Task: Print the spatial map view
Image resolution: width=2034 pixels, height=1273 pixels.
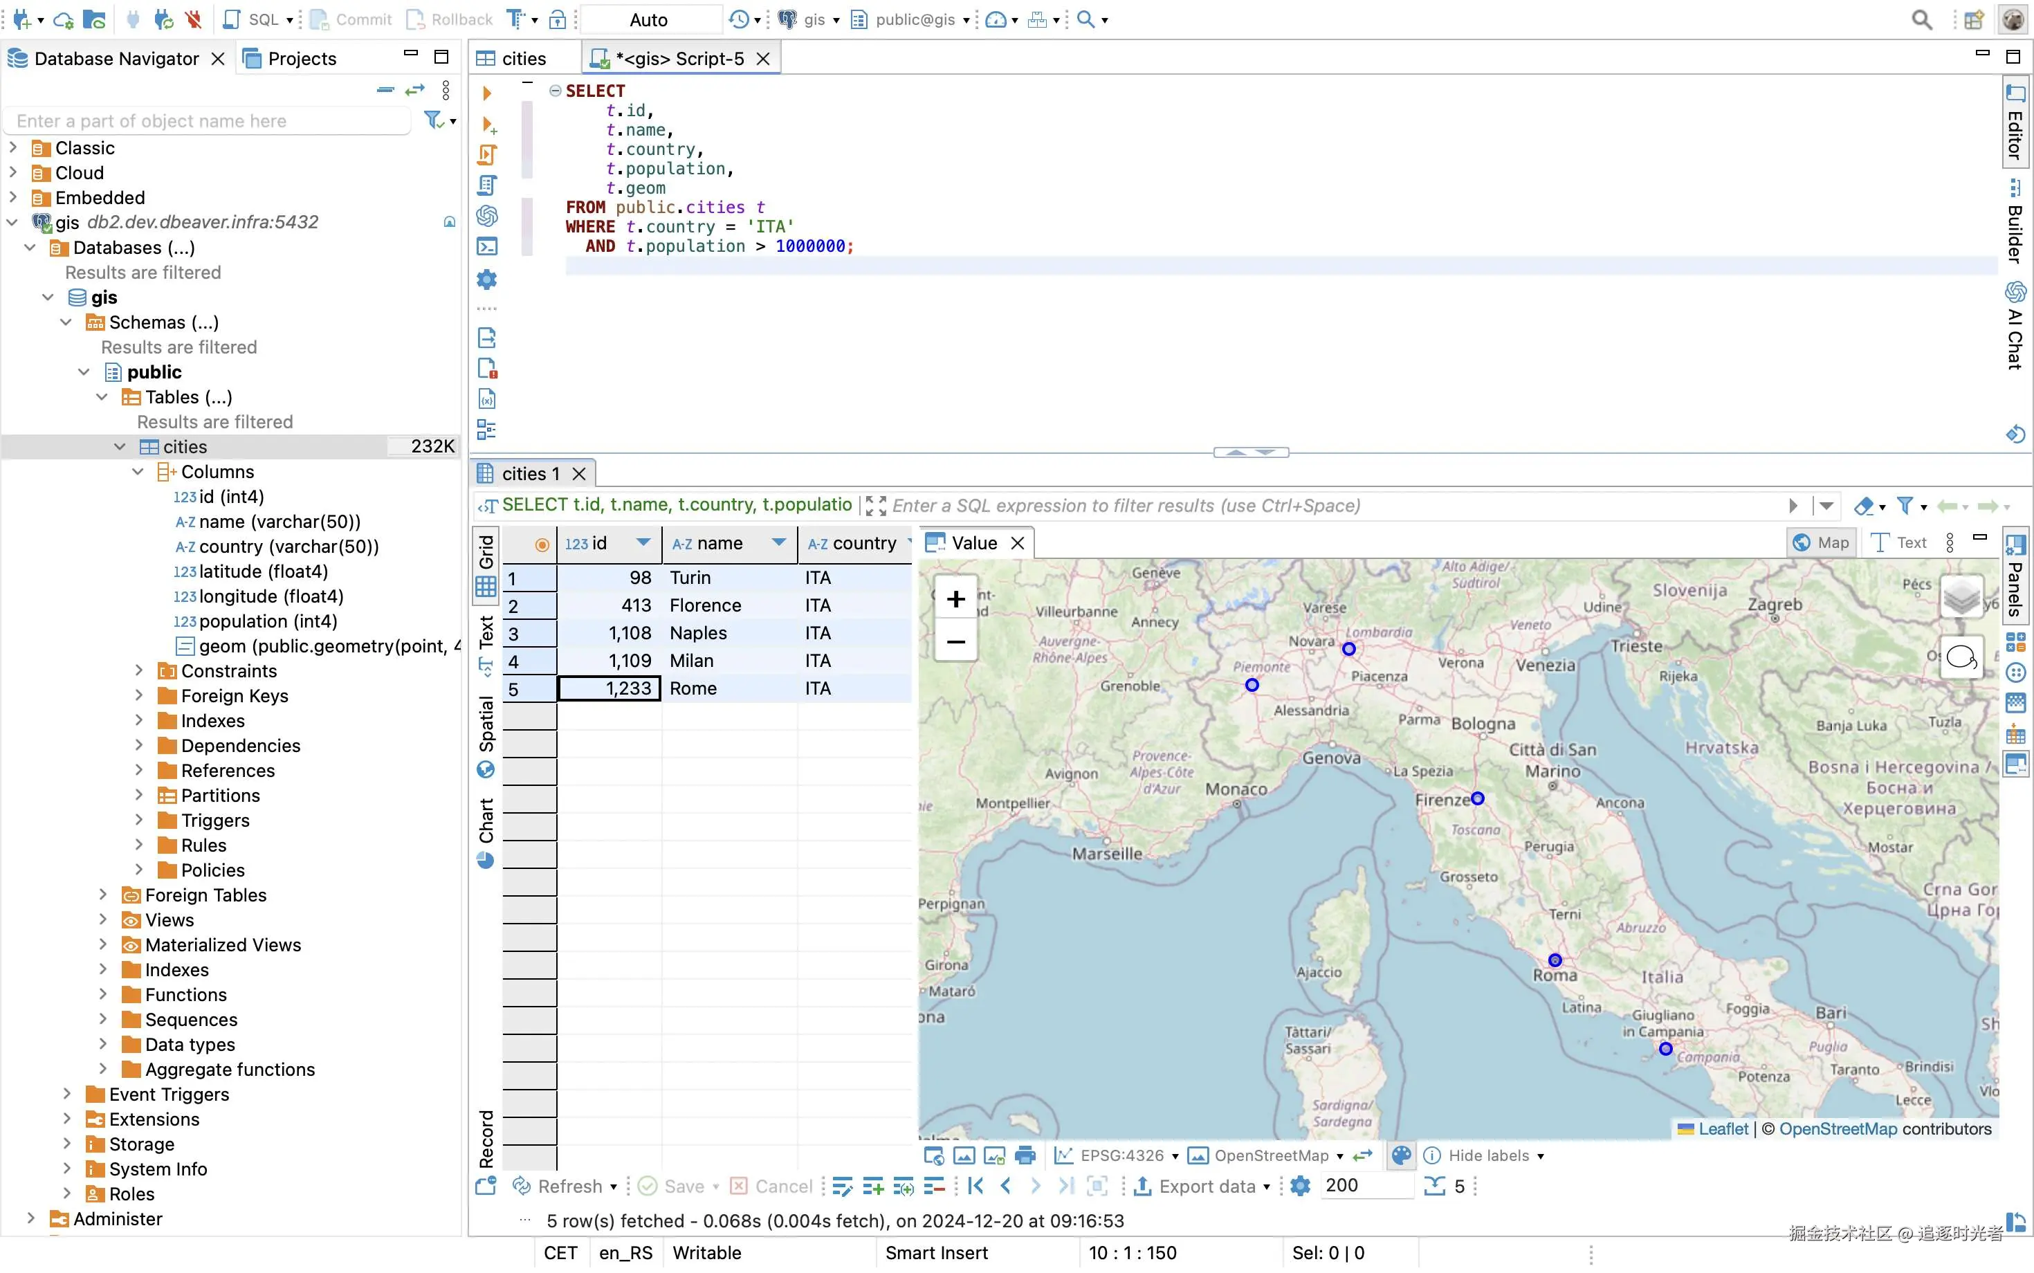Action: [1025, 1155]
